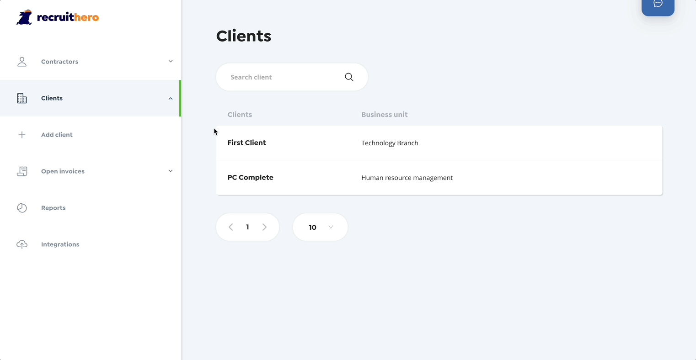
Task: Click the plus icon beside Add client
Action: 22,135
